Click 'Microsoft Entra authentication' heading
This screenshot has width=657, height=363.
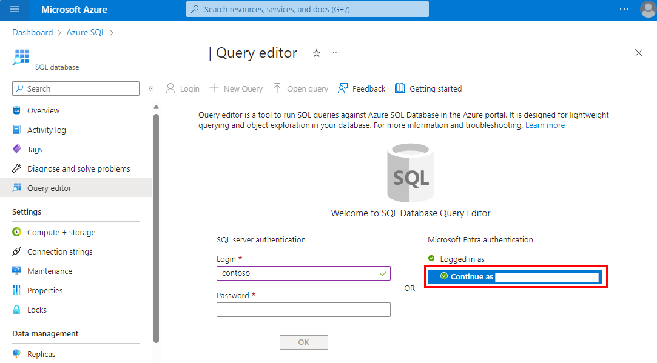coord(480,240)
